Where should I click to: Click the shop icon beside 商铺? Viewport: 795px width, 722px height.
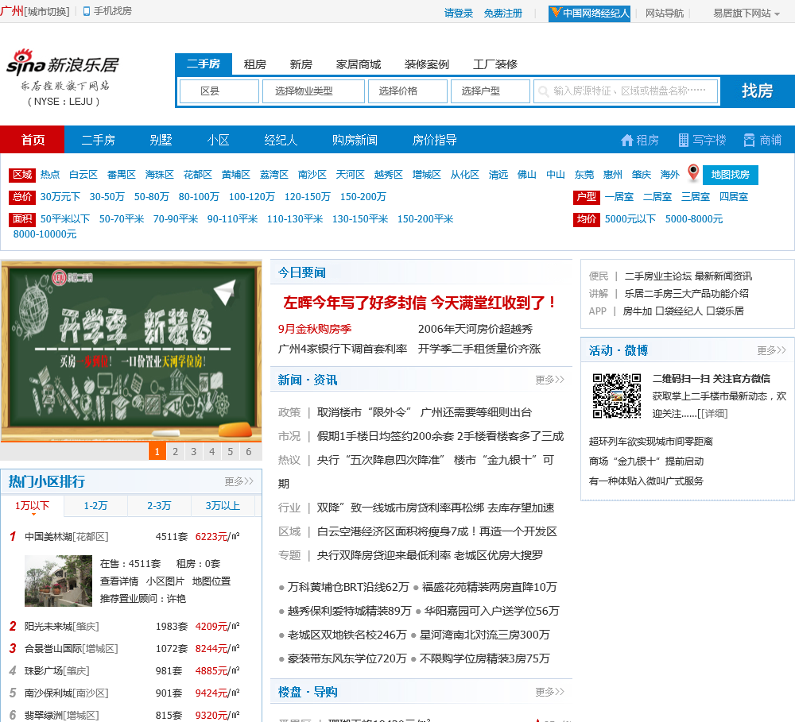[749, 141]
